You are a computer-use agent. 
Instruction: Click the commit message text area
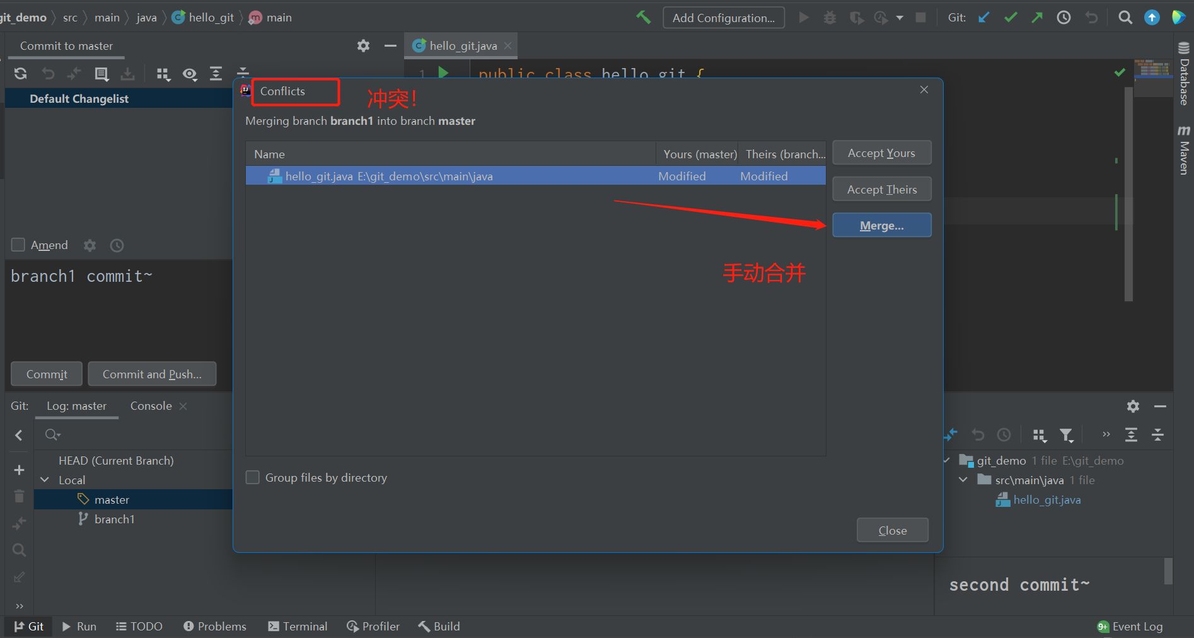click(x=119, y=308)
